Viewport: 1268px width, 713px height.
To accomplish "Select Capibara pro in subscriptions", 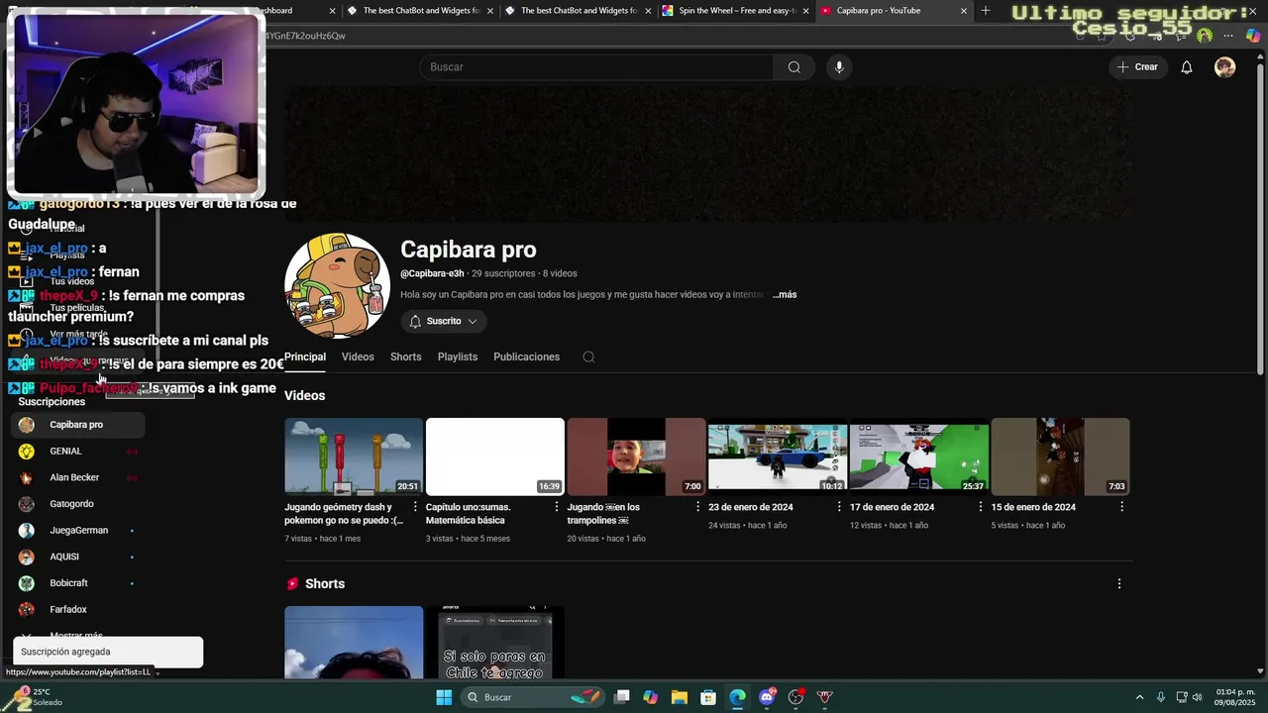I will (79, 425).
